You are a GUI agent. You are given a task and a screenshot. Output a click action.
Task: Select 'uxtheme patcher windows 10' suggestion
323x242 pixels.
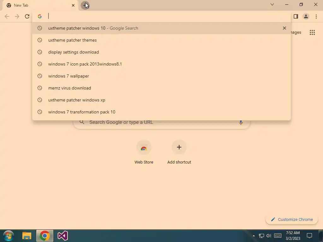pos(161,28)
